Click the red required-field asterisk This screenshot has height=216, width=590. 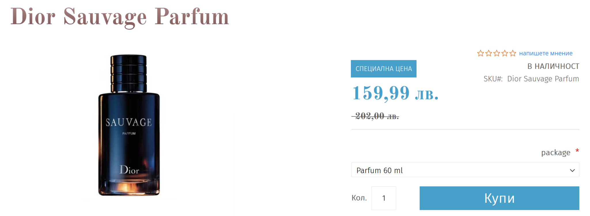coord(577,151)
